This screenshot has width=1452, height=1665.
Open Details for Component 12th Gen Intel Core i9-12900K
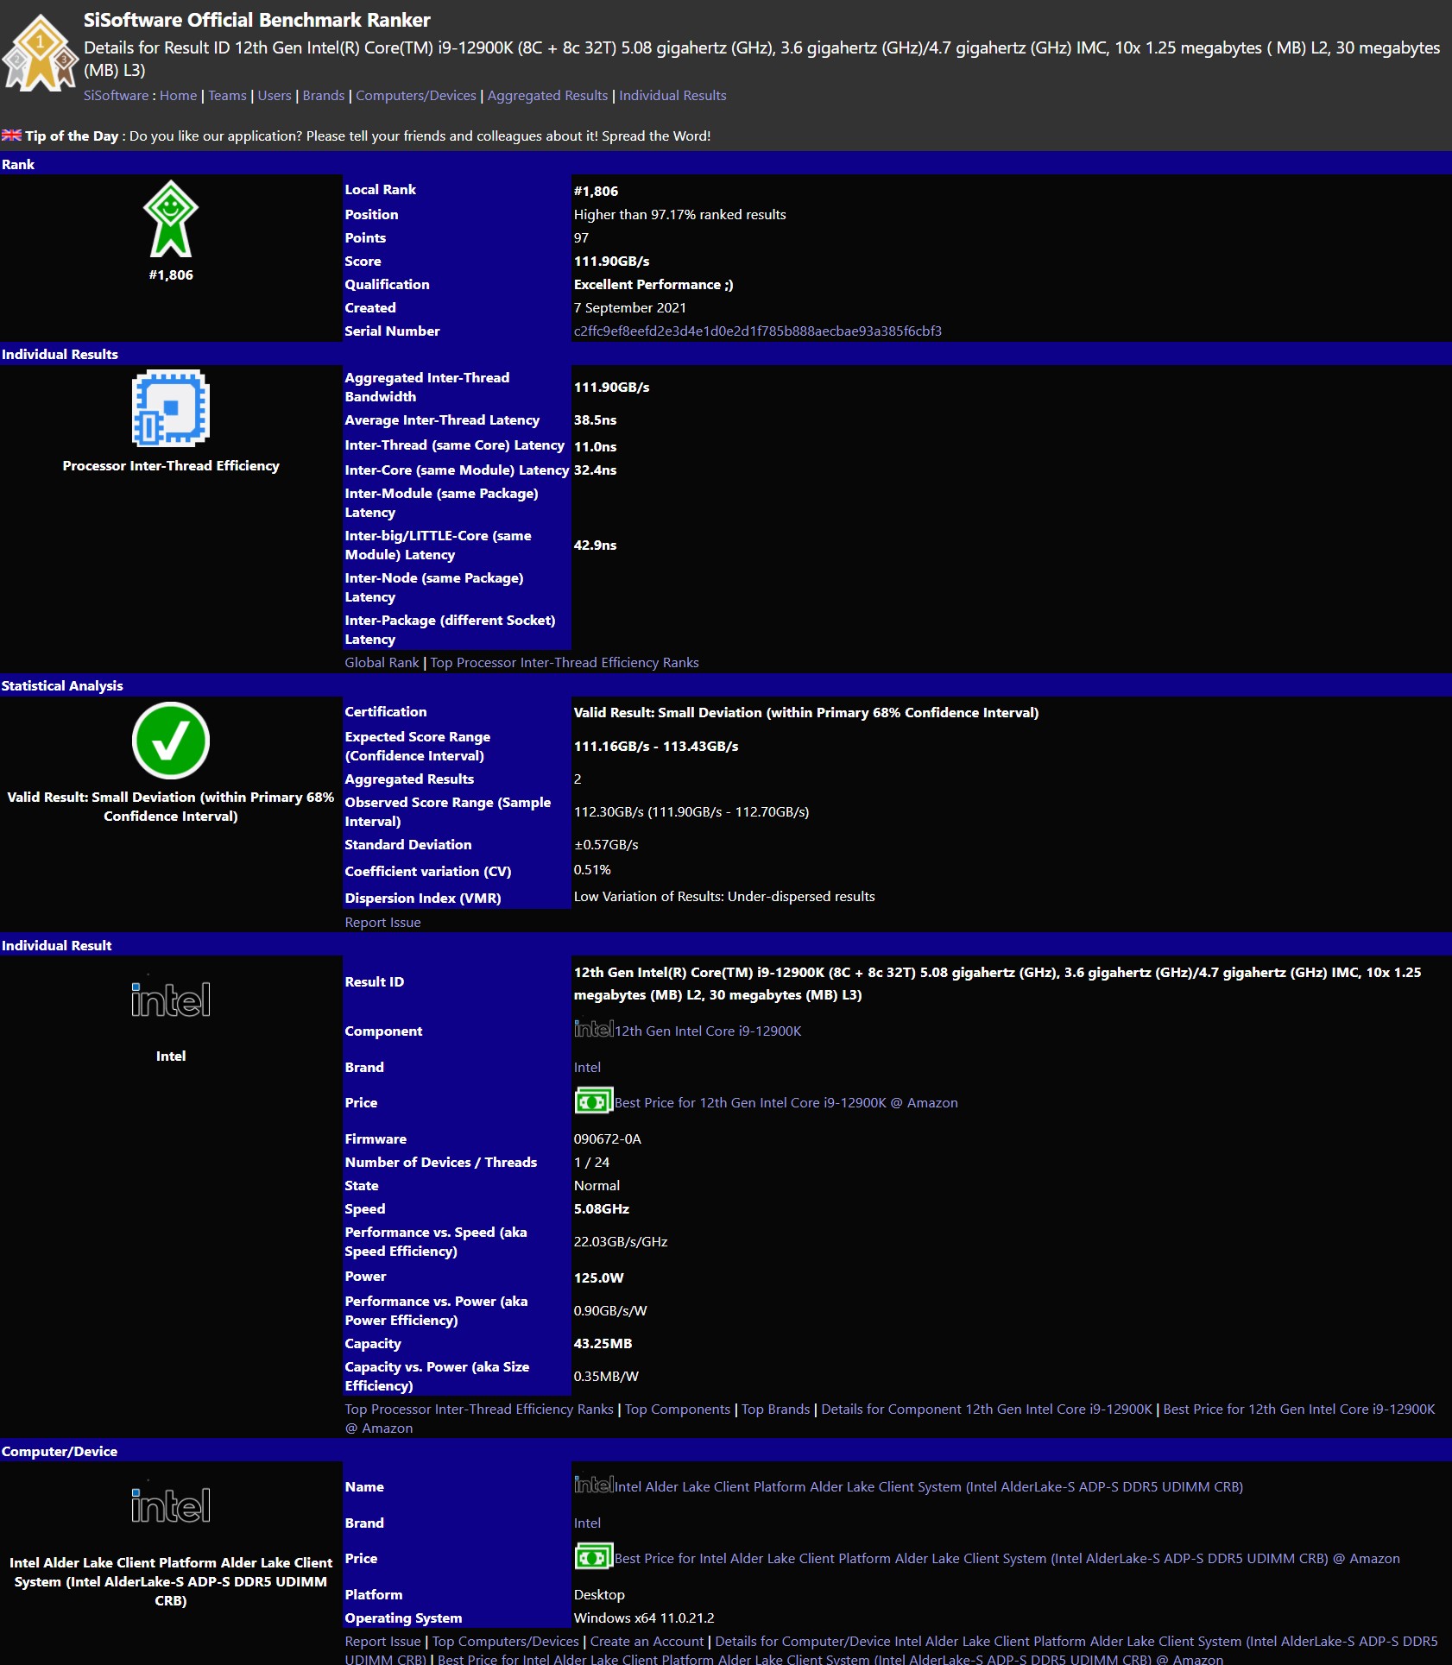(987, 1410)
